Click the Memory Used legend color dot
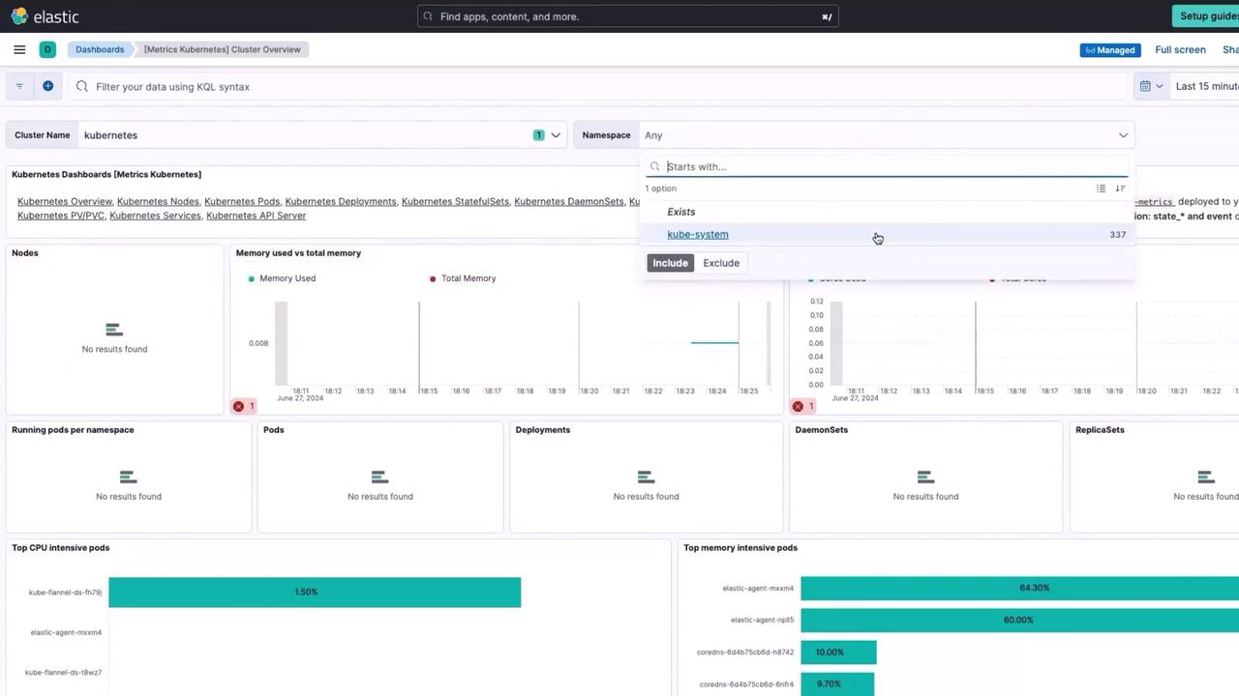The image size is (1239, 696). (x=252, y=278)
